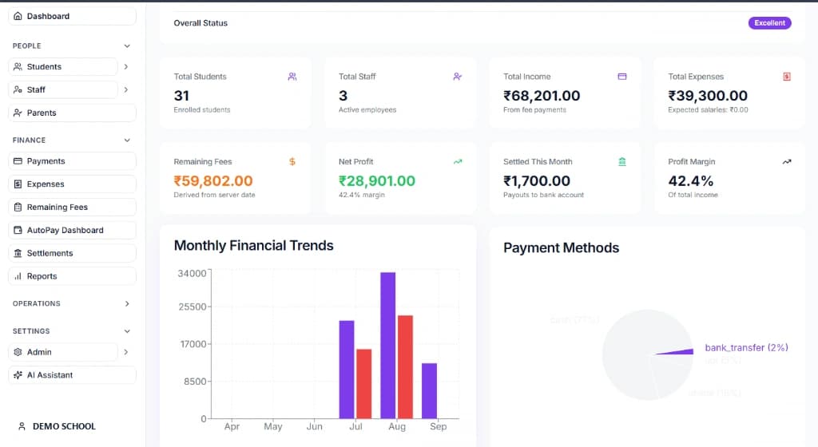Click the Excellent status badge
Image resolution: width=818 pixels, height=447 pixels.
point(769,23)
